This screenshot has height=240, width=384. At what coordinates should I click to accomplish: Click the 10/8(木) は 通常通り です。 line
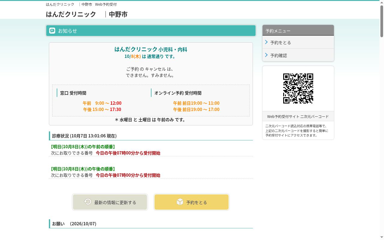(x=151, y=56)
